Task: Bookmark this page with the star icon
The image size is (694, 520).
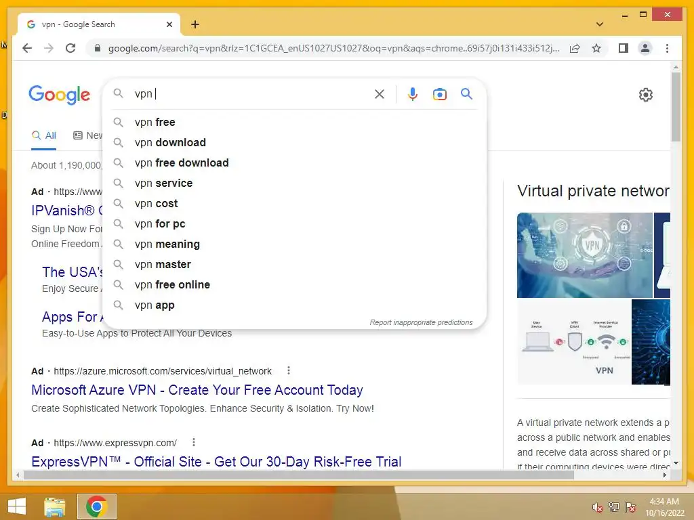Action: click(596, 48)
